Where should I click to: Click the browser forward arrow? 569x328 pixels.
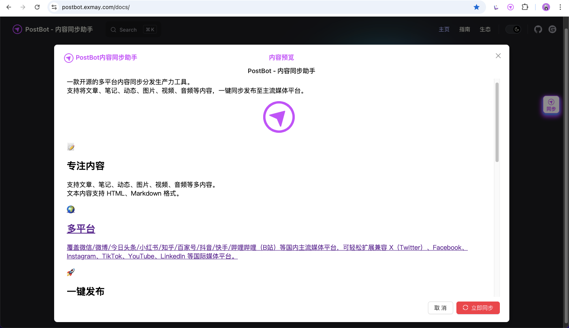pos(23,7)
